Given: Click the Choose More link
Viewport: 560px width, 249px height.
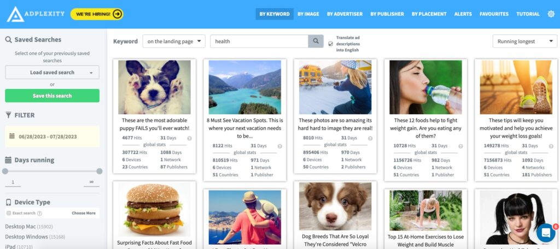Looking at the screenshot, I should coord(84,213).
